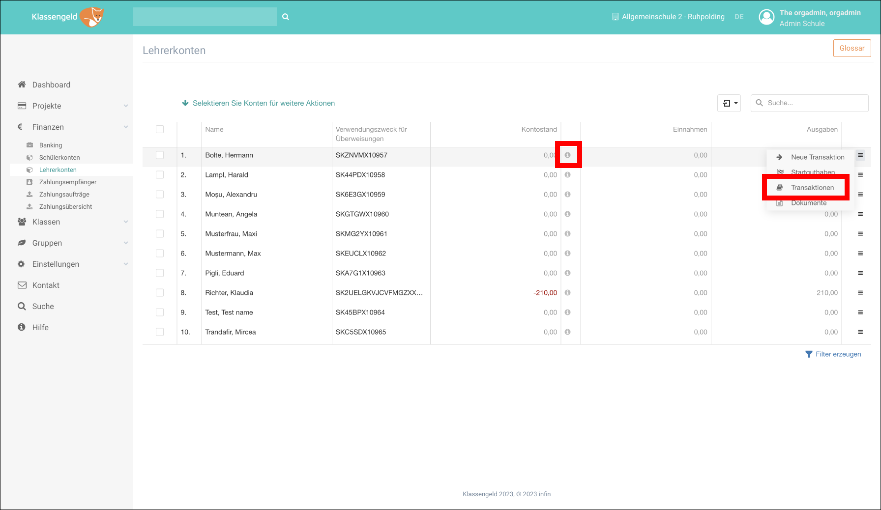
Task: Select checkbox for Moșu, Alexandru
Action: (x=160, y=195)
